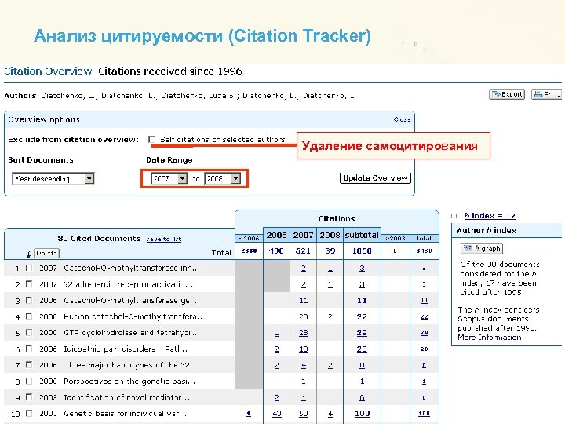The image size is (565, 424).
Task: Select checkbox for document 7 Three major haplotypes
Action: tap(29, 365)
